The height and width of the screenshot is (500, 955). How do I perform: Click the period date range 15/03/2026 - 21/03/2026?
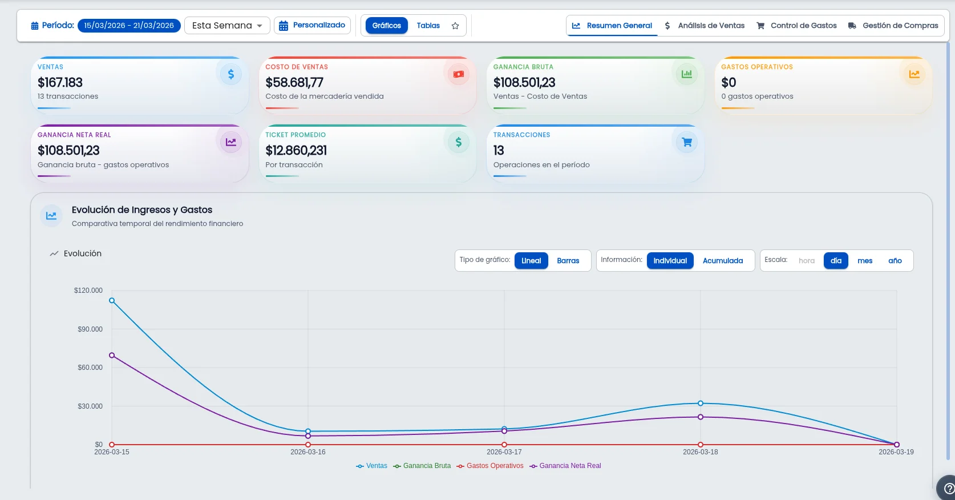[x=129, y=26]
